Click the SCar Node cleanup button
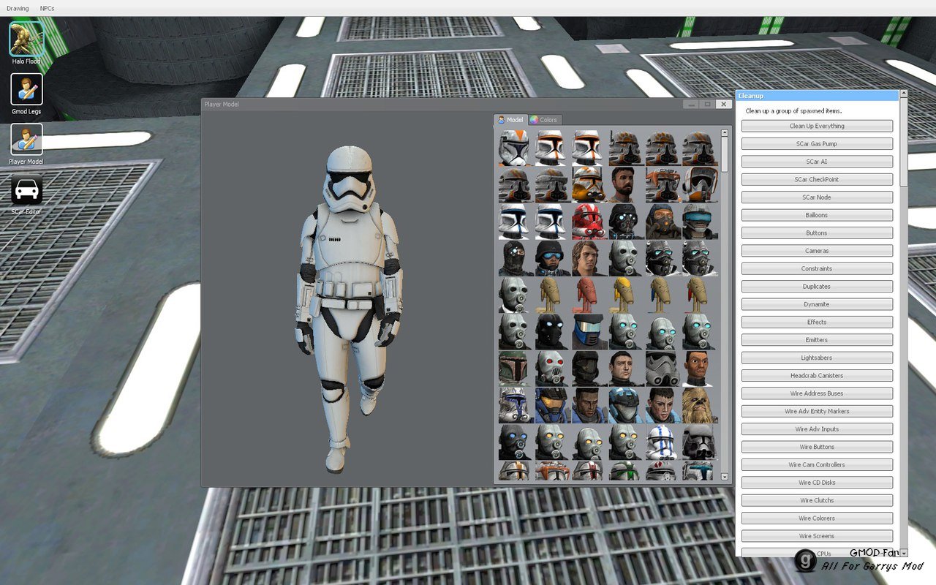 coord(817,197)
